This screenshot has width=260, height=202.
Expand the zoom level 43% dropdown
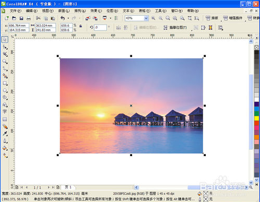(146, 18)
